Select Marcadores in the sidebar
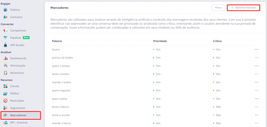 (x=18, y=115)
